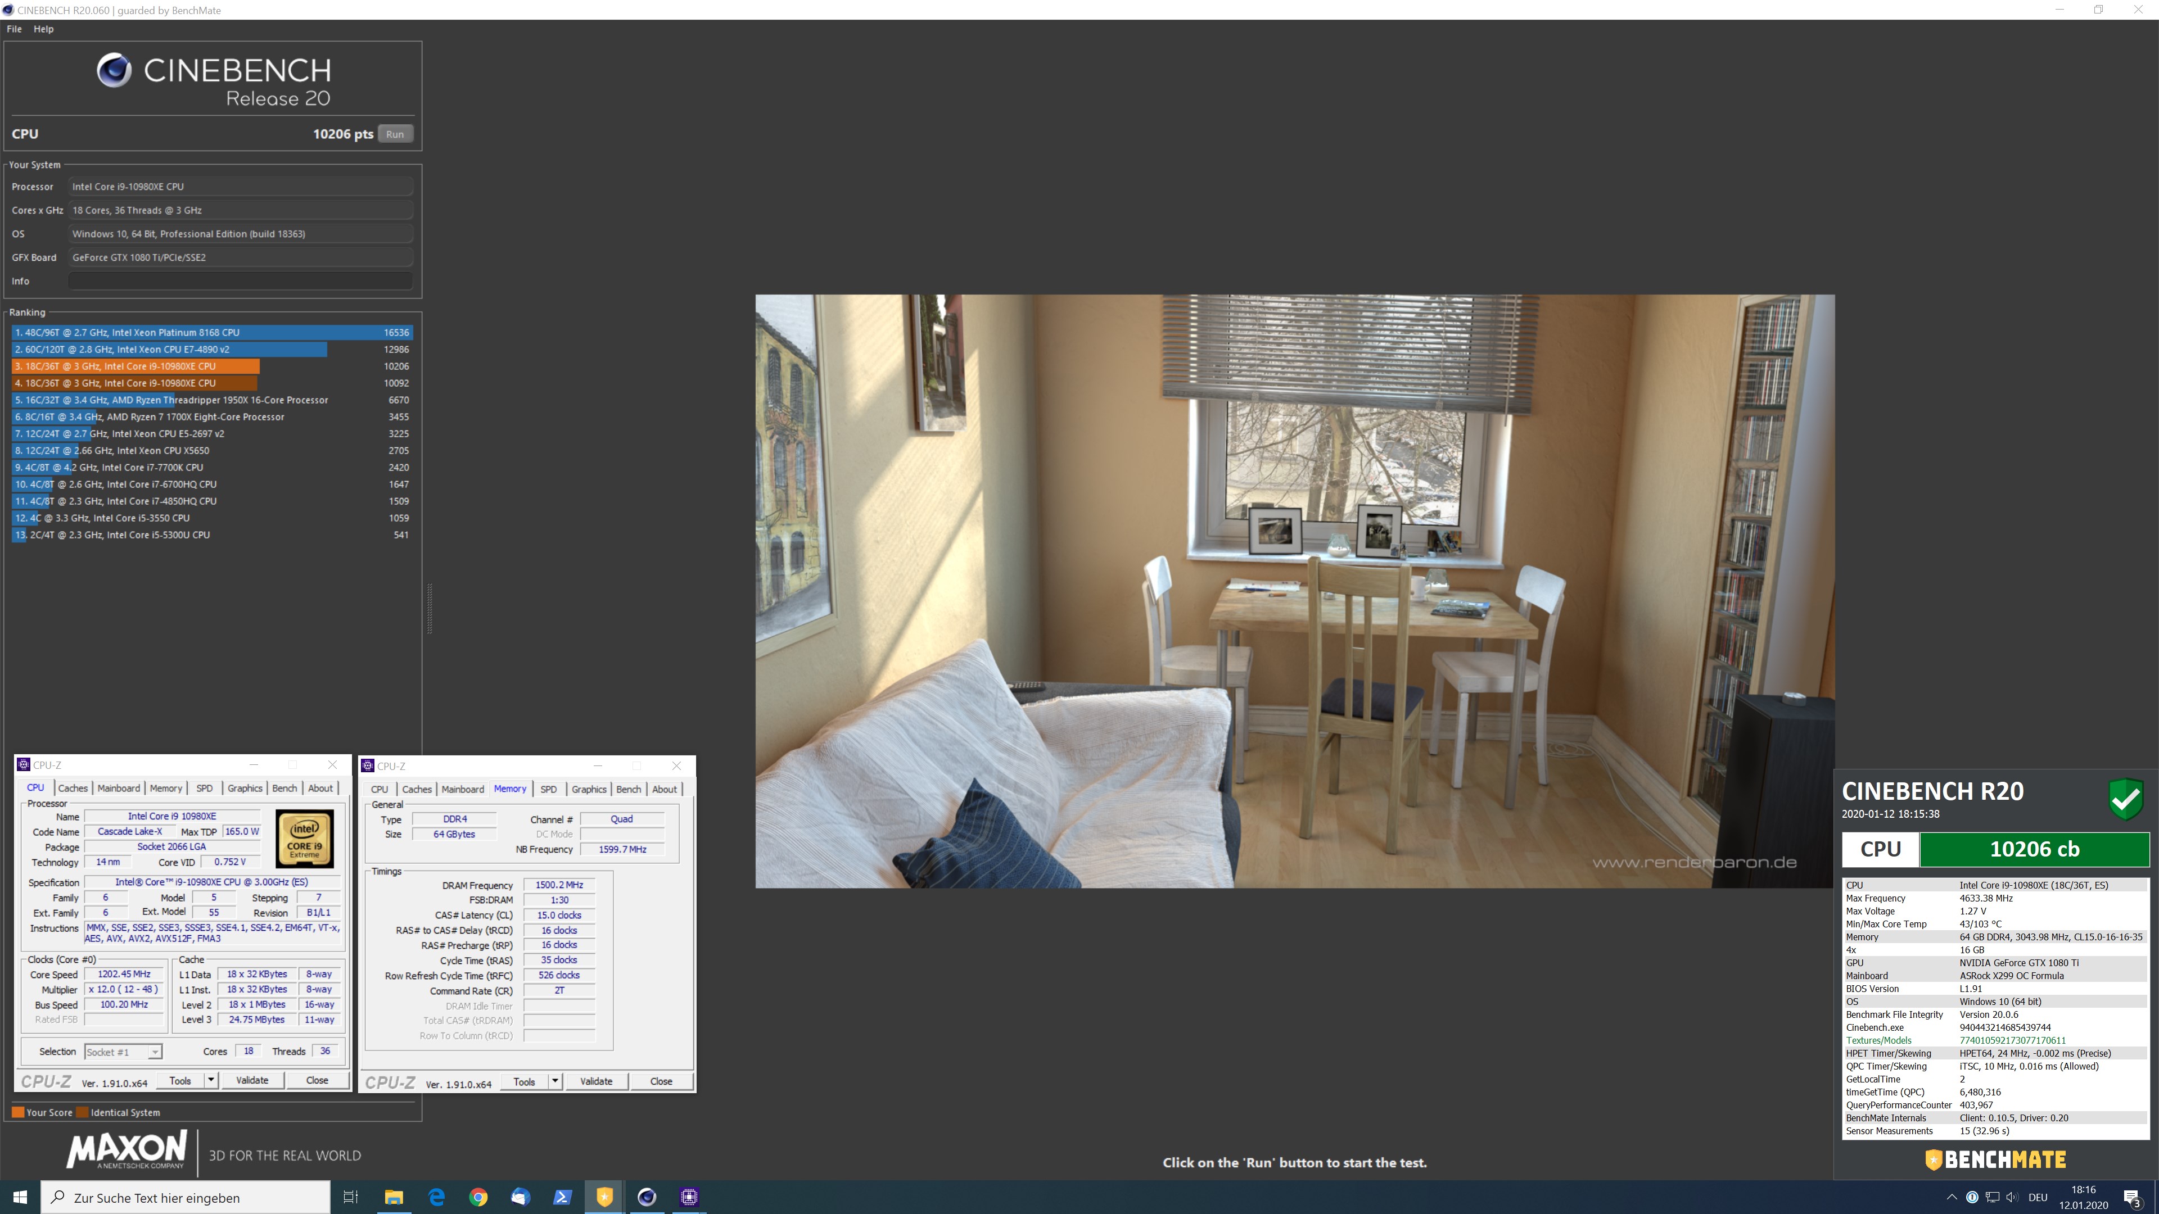The image size is (2159, 1214).
Task: Click Validate in CPU-Z processor window
Action: click(x=252, y=1080)
